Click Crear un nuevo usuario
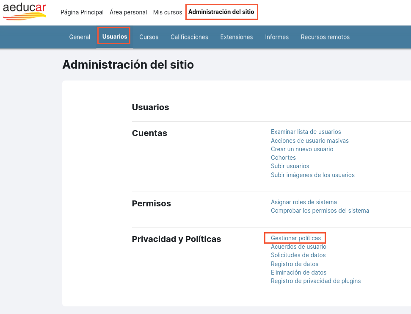The image size is (411, 314). (x=302, y=149)
